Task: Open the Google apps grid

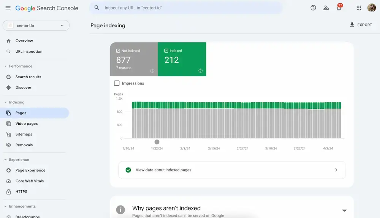Action: tap(359, 8)
